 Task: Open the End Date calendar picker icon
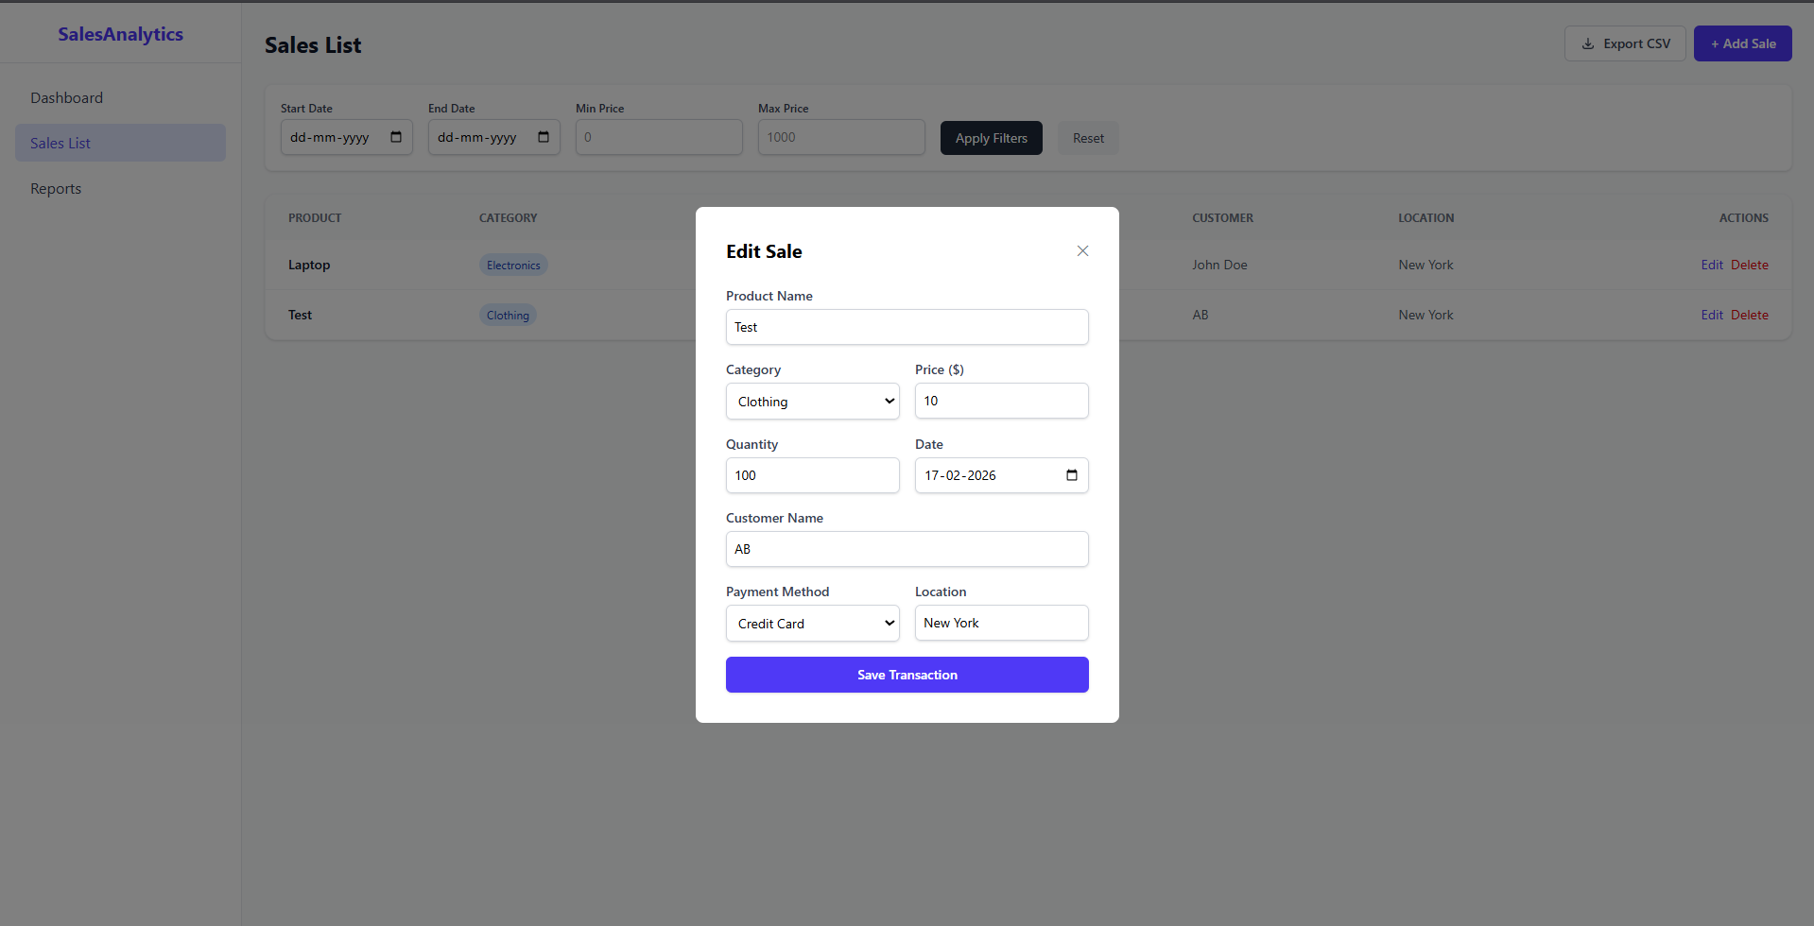544,137
